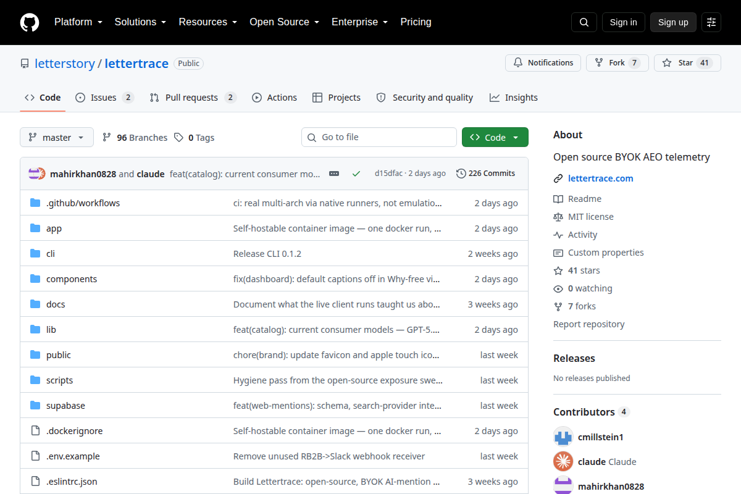The image size is (741, 494).
Task: Click the file icon for .eslintrc.json
Action: 35,482
